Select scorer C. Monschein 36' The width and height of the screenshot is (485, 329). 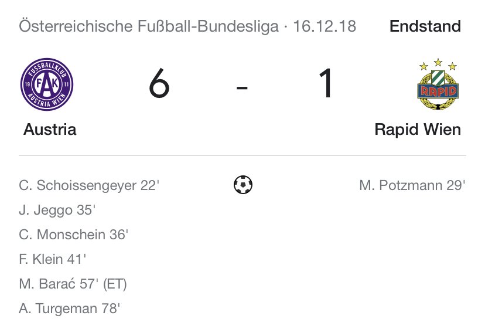[x=73, y=235]
